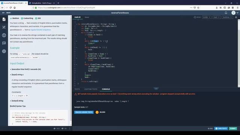This screenshot has height=135, width=240.
Task: Click the reverseParentheses page title
Action: [120, 13]
